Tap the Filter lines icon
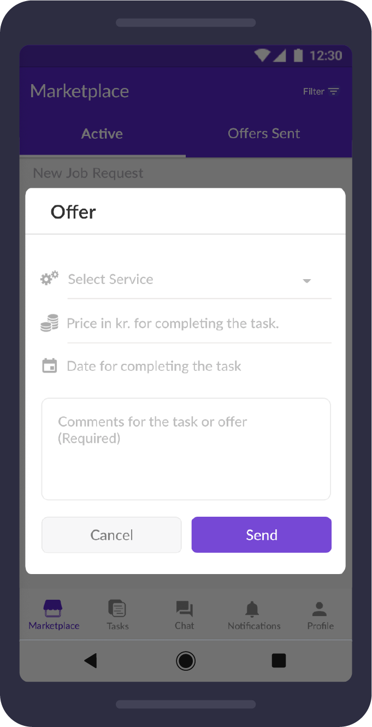 334,92
